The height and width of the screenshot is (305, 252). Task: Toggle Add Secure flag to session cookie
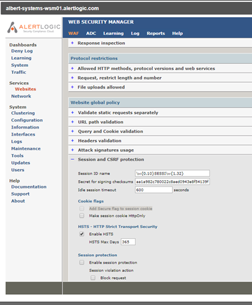(x=82, y=209)
